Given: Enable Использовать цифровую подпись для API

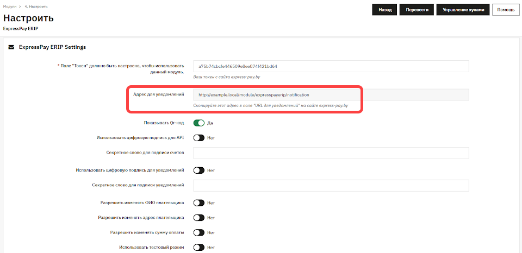Looking at the screenshot, I should pos(199,138).
